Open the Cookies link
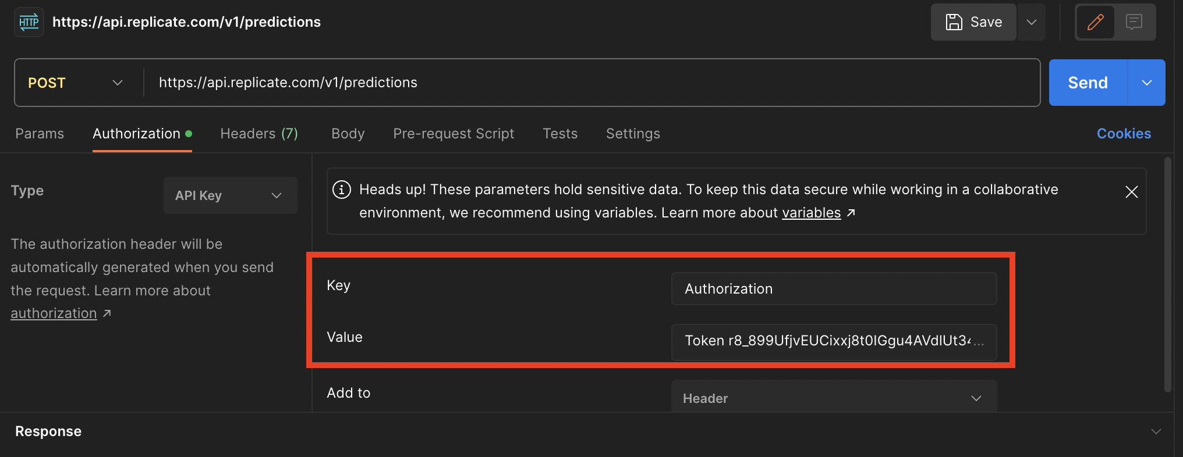This screenshot has height=457, width=1183. click(1124, 134)
